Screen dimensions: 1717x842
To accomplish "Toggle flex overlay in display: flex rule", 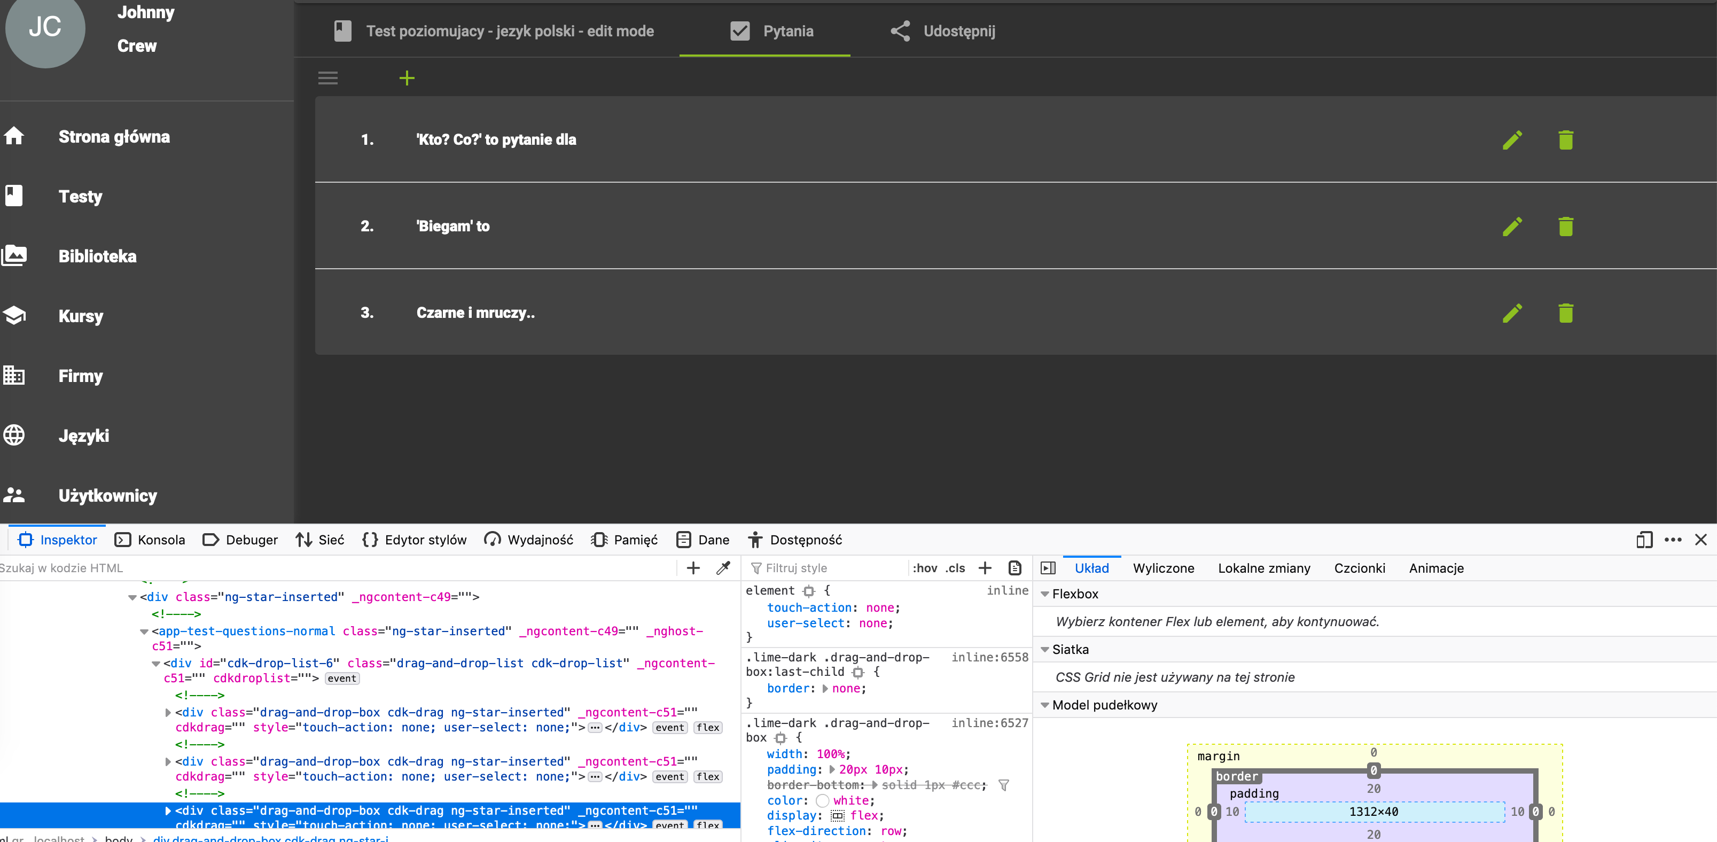I will pos(838,815).
